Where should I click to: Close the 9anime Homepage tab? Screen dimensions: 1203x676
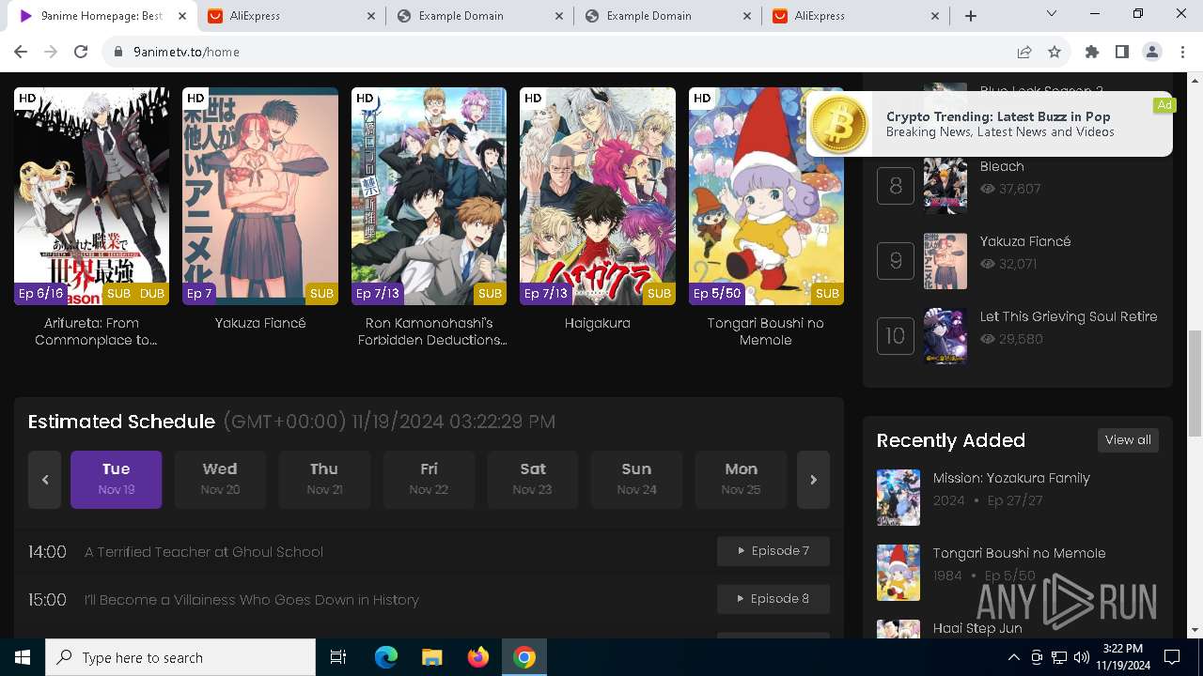point(182,16)
